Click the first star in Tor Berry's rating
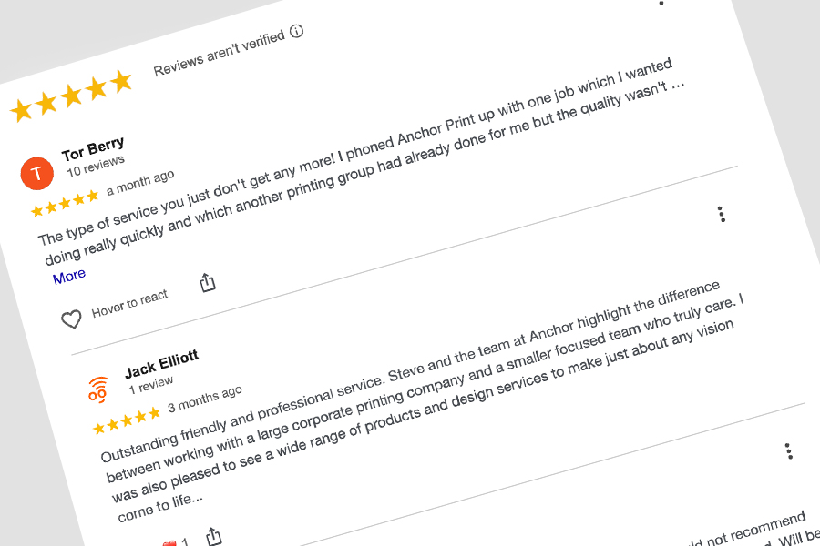The width and height of the screenshot is (820, 546). tap(37, 209)
